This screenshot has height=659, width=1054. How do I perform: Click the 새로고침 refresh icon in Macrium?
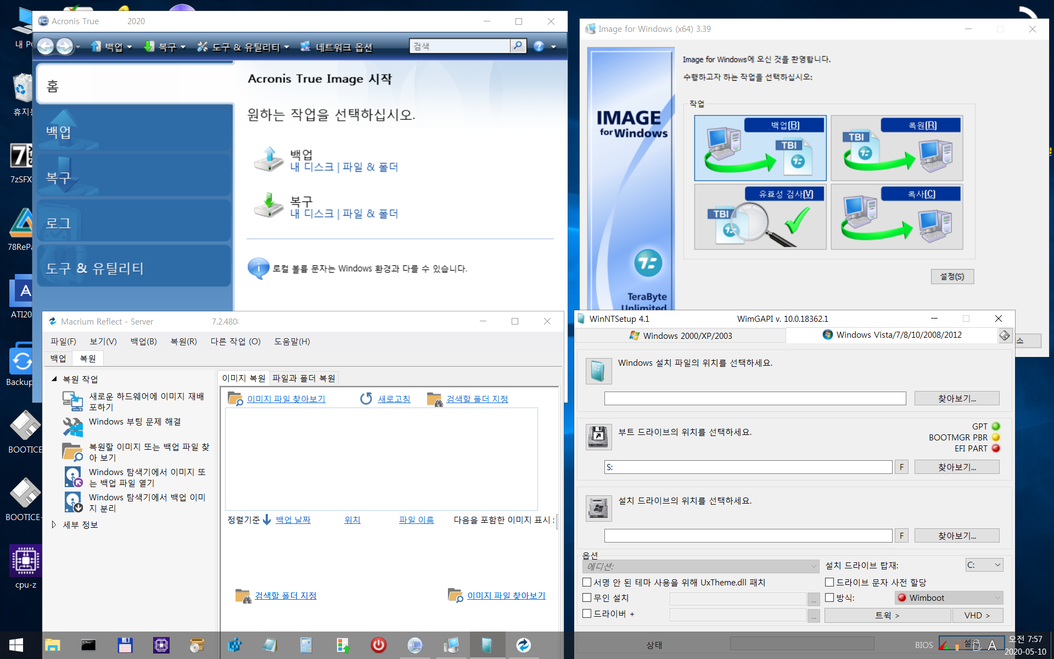pos(366,399)
